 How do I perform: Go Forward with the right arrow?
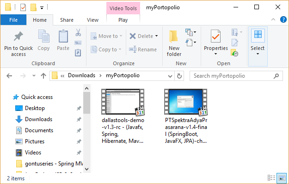(x=23, y=76)
